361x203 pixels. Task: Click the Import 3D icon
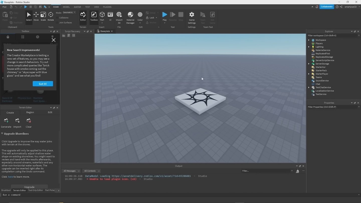(x=119, y=18)
